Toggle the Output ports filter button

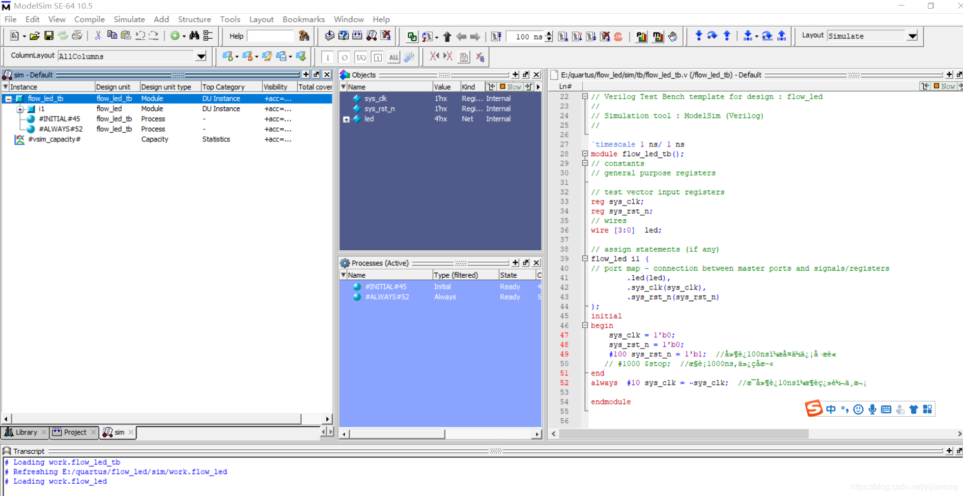(x=345, y=57)
